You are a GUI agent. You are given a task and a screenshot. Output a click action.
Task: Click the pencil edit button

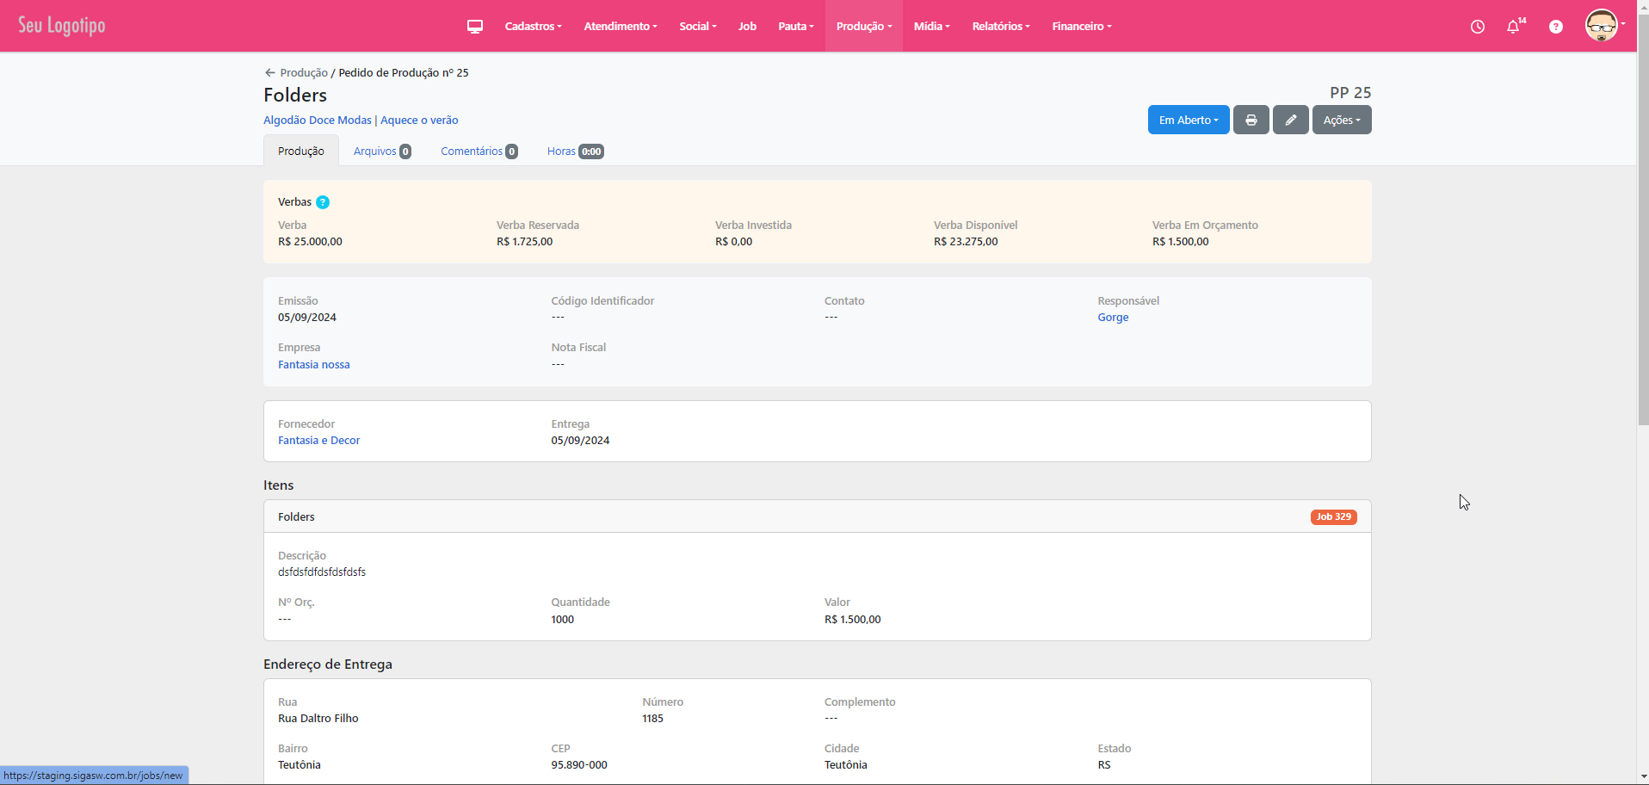point(1290,121)
